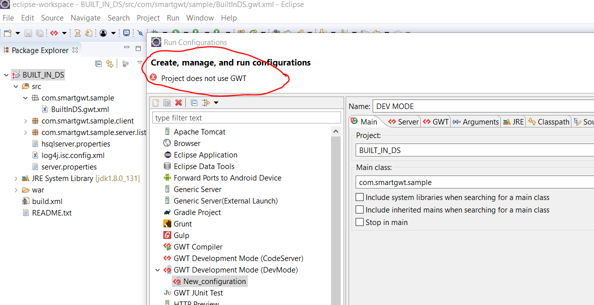Viewport: 594px width, 305px height.
Task: Minimize the Package Explorer view
Action: coord(127,48)
